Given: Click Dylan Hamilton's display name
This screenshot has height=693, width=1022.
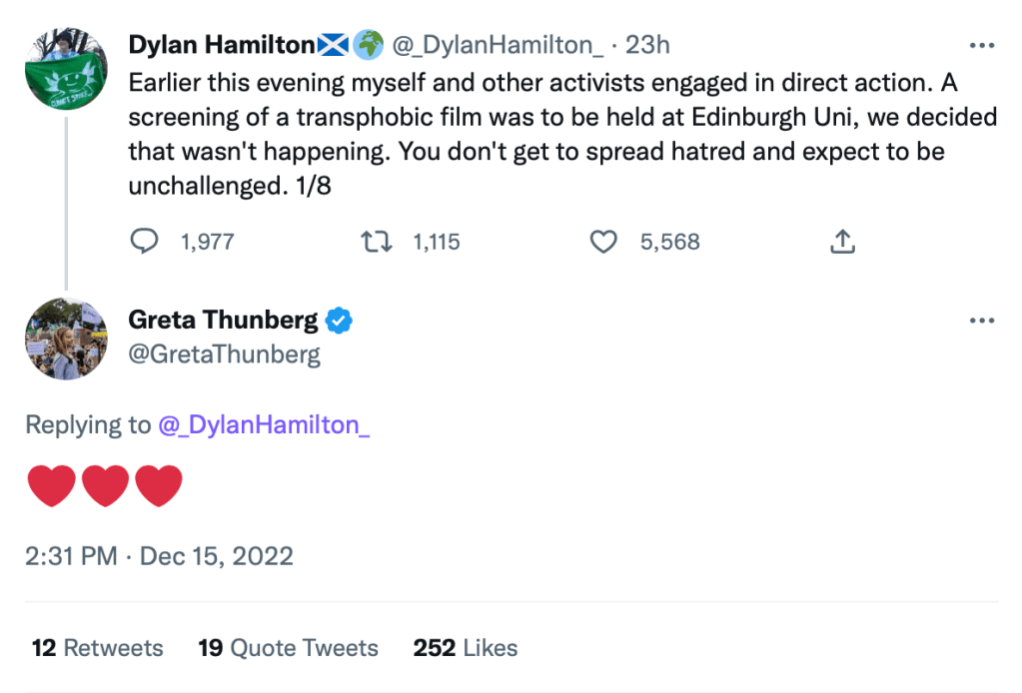Looking at the screenshot, I should pyautogui.click(x=221, y=45).
